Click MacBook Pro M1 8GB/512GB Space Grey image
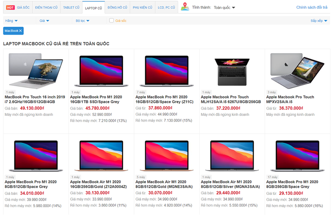The height and width of the screenshot is (215, 334). [36, 156]
